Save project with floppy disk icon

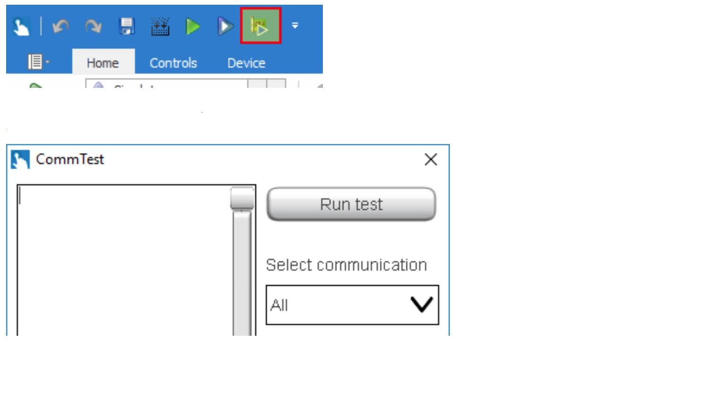(x=126, y=26)
